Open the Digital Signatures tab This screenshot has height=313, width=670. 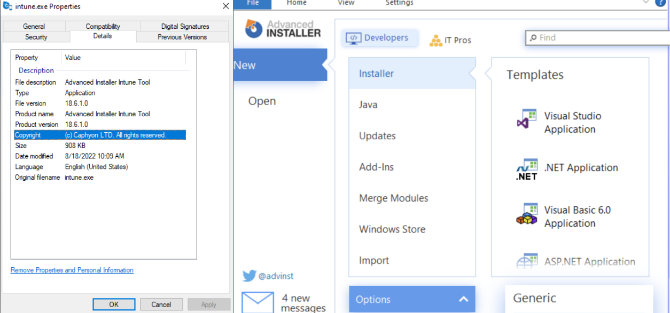click(x=185, y=26)
